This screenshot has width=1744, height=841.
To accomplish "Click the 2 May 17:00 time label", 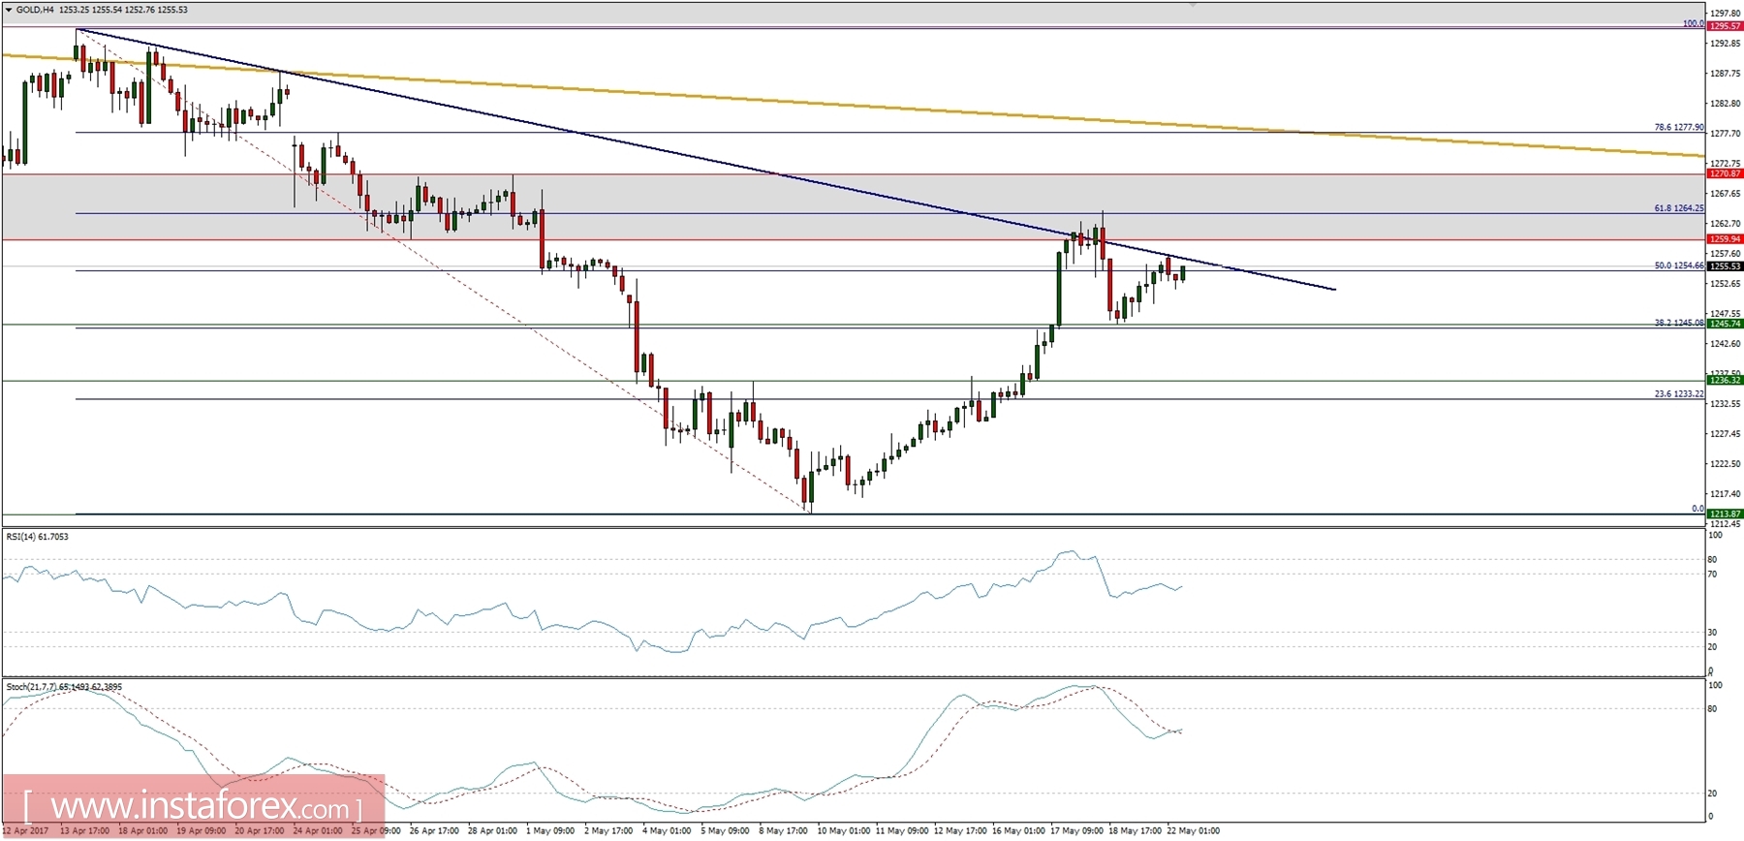I will point(608,830).
